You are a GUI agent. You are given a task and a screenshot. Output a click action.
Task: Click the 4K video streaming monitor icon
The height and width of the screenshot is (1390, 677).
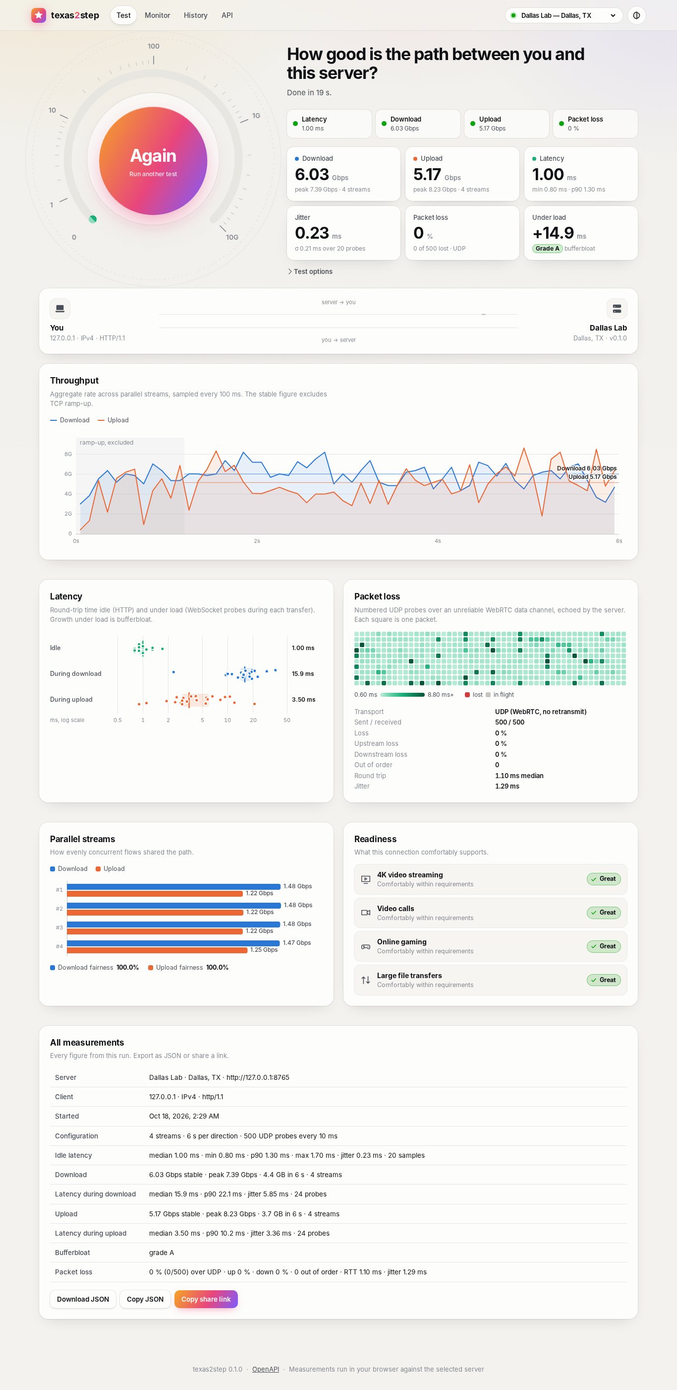365,879
